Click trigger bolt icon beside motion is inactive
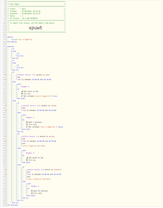The width and height of the screenshot is (163, 208). click(6, 170)
